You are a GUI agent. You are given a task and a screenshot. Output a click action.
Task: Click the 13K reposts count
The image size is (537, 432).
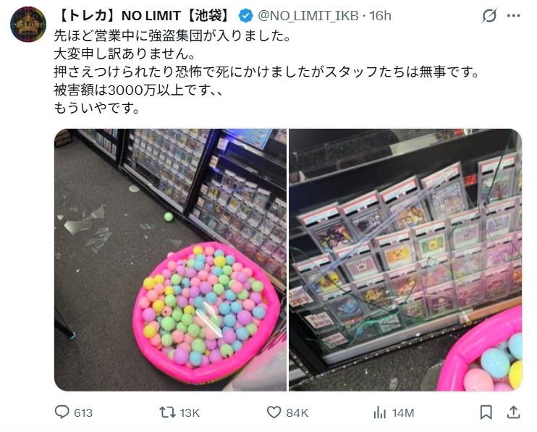(190, 413)
